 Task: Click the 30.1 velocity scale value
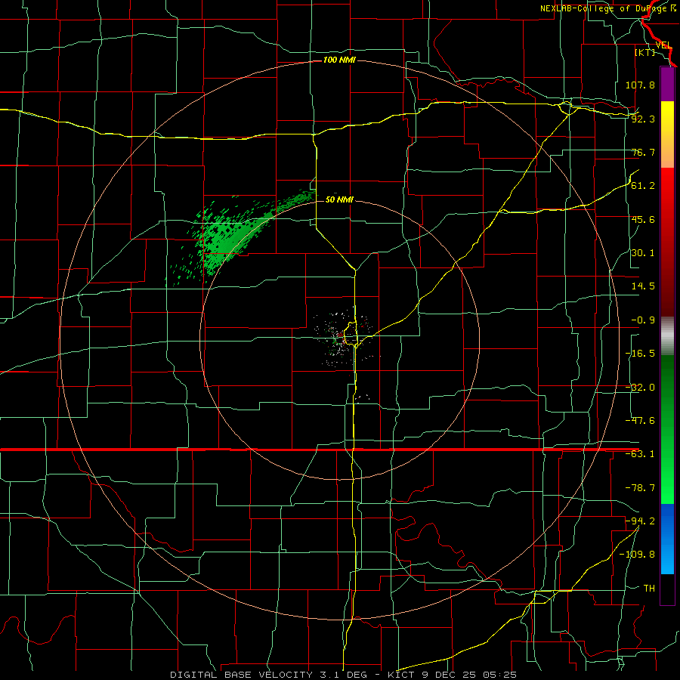click(643, 253)
